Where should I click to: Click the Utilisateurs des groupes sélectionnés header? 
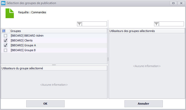[147, 31]
